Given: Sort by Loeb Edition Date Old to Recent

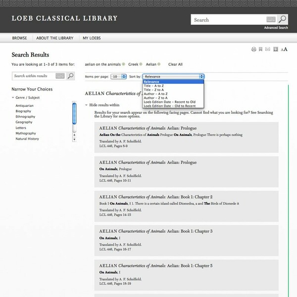Looking at the screenshot, I should point(173,106).
